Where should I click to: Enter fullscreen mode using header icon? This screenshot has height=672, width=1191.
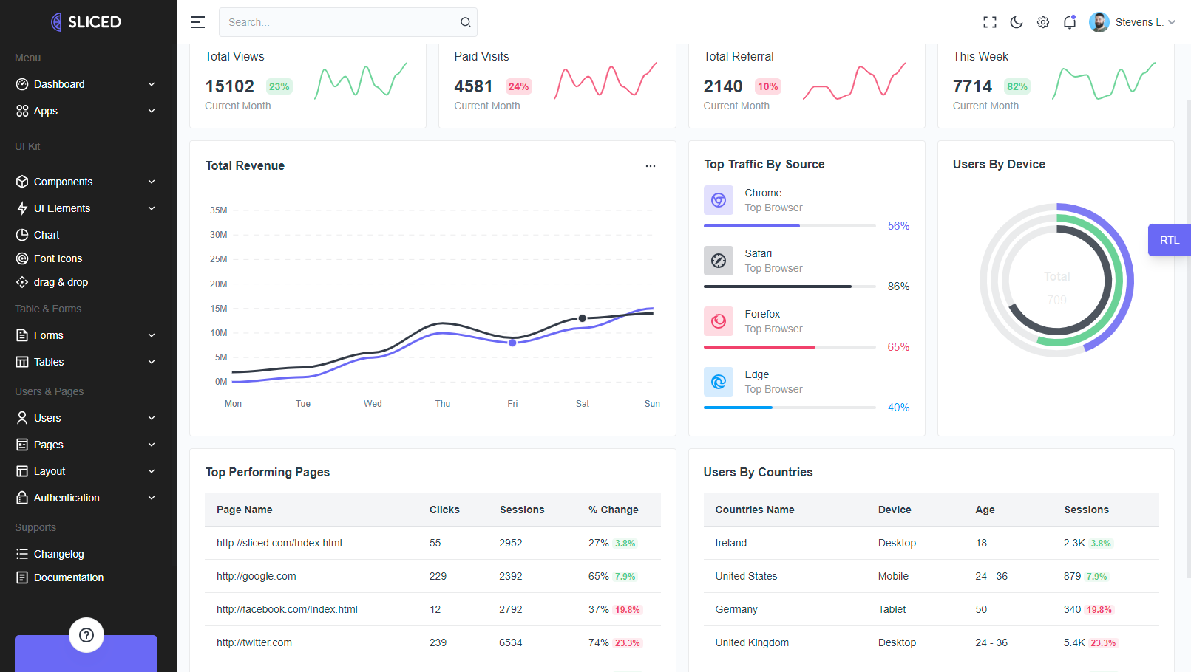(989, 22)
